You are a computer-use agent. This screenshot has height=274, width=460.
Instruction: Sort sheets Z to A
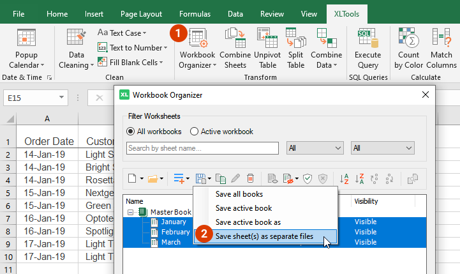pyautogui.click(x=359, y=178)
